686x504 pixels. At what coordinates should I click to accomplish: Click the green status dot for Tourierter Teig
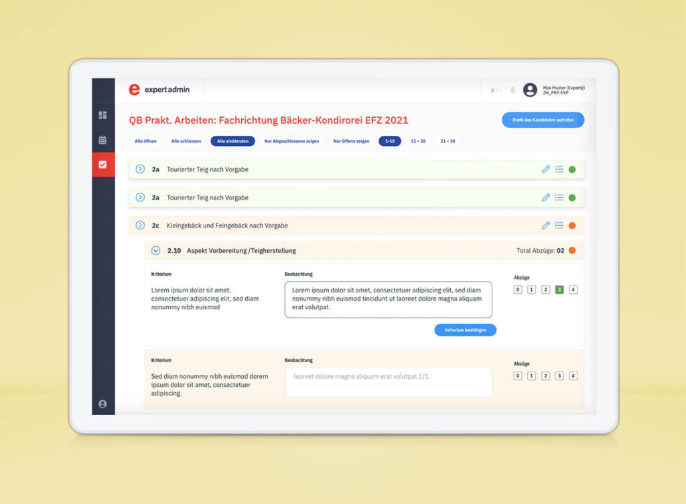[572, 169]
